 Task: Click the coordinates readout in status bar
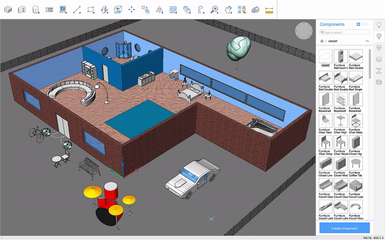[373, 238]
